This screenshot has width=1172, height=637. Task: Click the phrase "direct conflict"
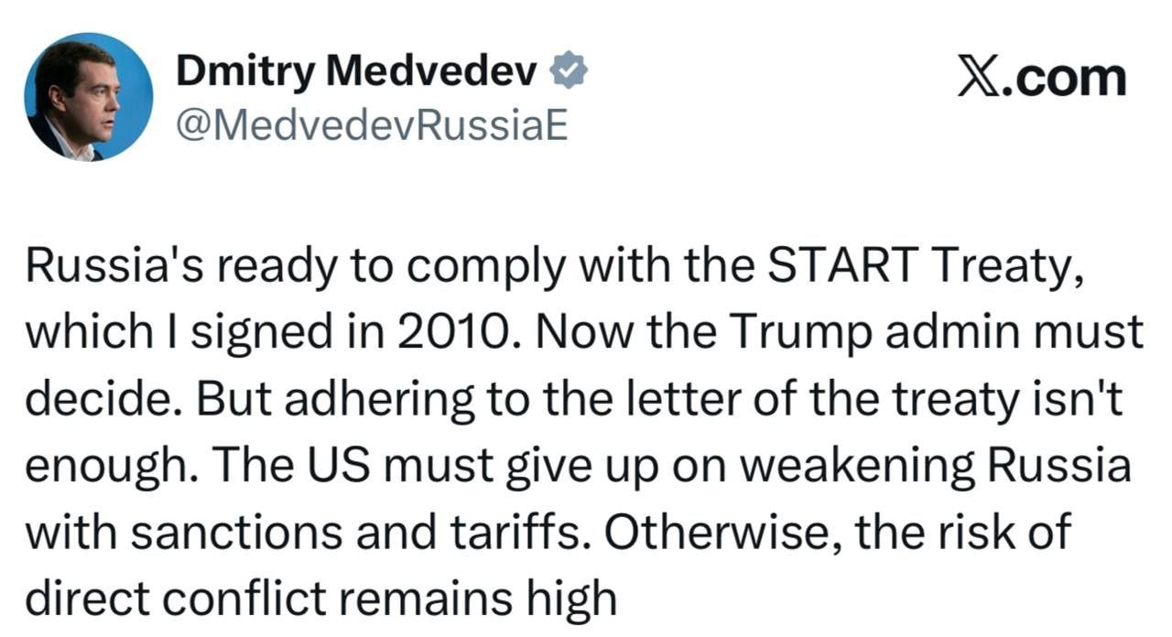[x=176, y=599]
